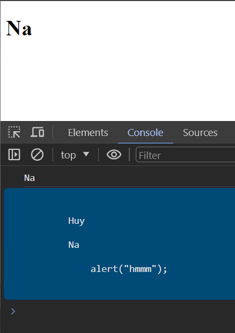235x333 pixels.
Task: Switch to the Elements tab
Action: click(88, 133)
